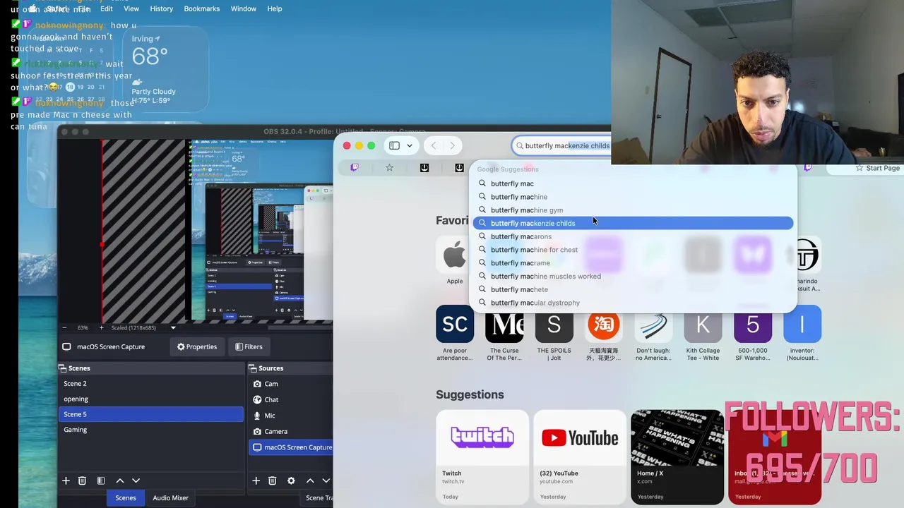Image resolution: width=904 pixels, height=508 pixels.
Task: Open Filters for macOS Screen Capture
Action: click(249, 346)
